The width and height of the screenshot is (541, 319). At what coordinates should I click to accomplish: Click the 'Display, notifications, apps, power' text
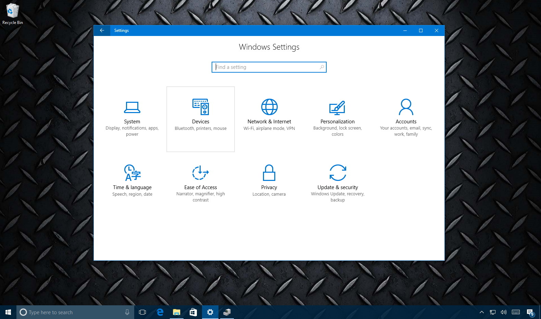click(x=132, y=131)
